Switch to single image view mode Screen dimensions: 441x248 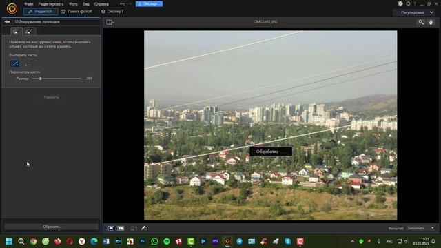tap(111, 228)
